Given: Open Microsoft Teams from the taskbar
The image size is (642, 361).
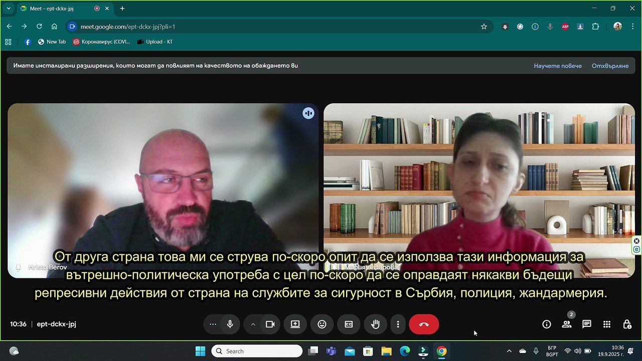Looking at the screenshot, I should click(331, 351).
